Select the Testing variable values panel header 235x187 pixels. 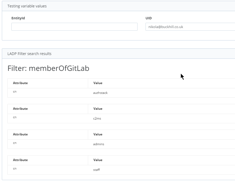[118, 6]
